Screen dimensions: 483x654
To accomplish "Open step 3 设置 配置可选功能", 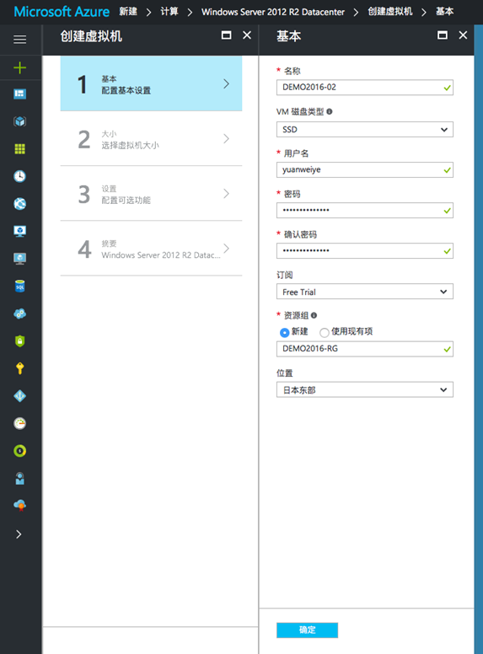I will [151, 194].
